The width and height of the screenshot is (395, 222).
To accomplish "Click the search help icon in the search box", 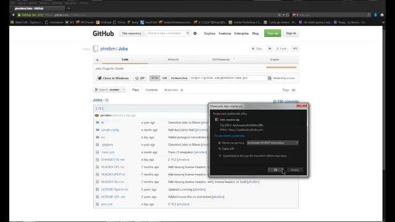I will [x=188, y=33].
